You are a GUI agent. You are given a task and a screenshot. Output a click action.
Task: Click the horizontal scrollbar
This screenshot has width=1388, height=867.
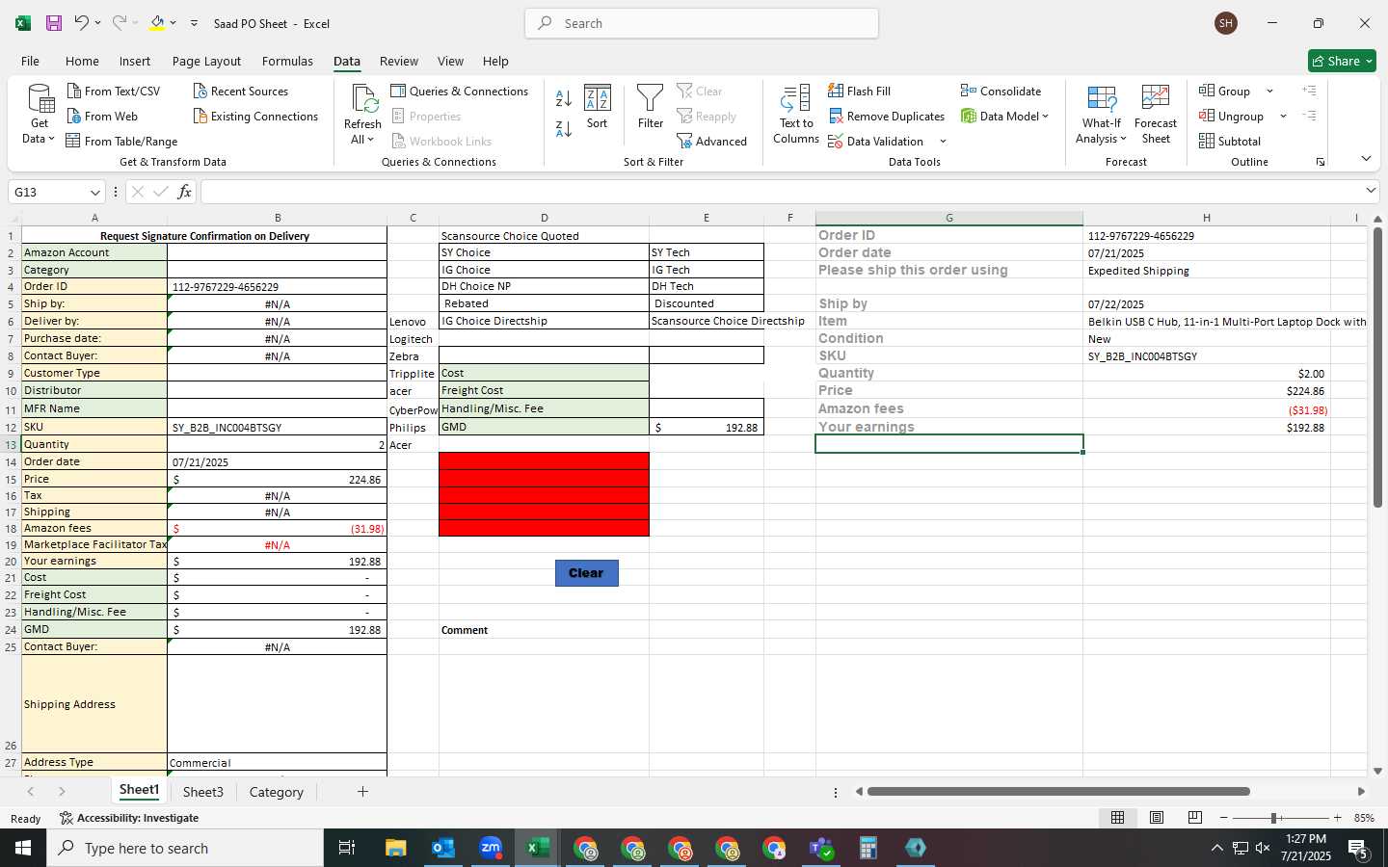1058,792
